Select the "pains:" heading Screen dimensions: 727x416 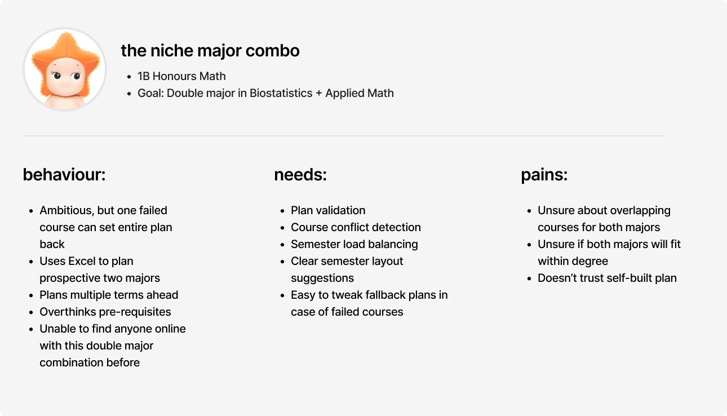point(544,175)
